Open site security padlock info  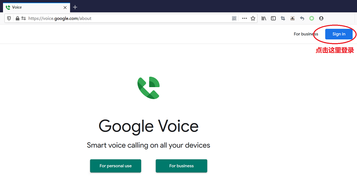coord(18,18)
